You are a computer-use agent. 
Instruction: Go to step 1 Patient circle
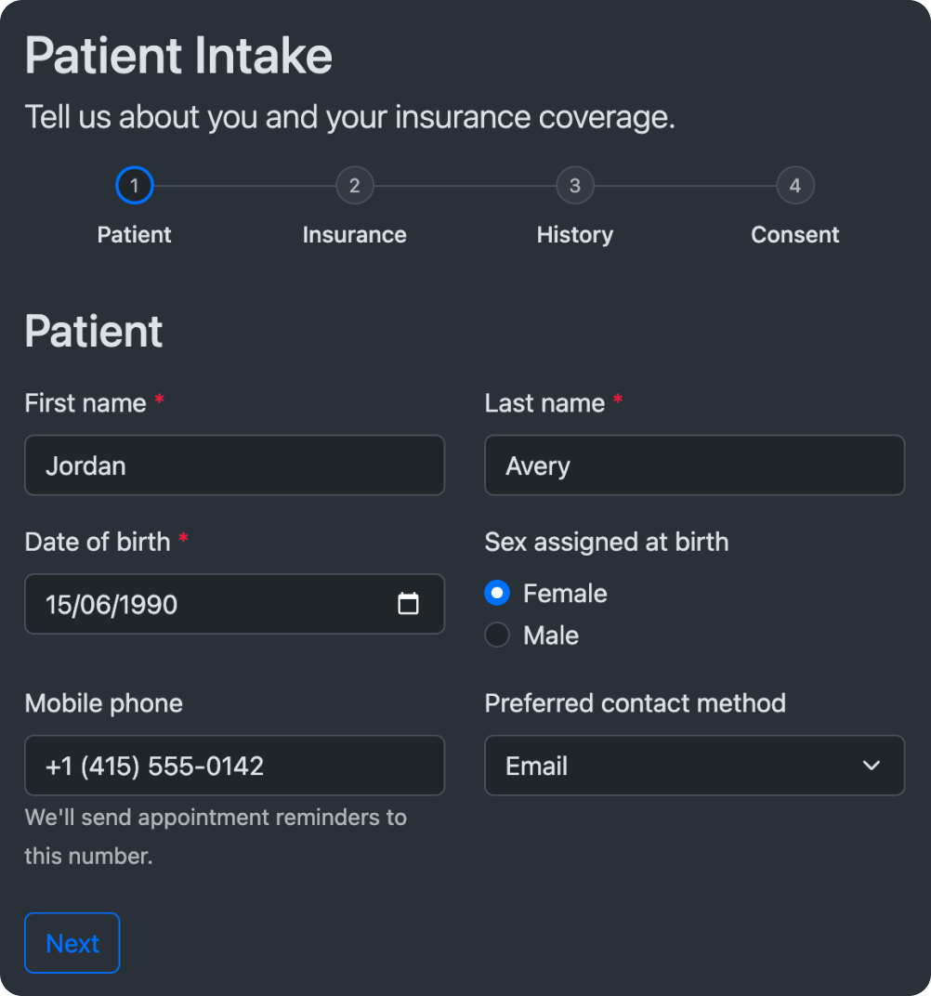pyautogui.click(x=134, y=186)
